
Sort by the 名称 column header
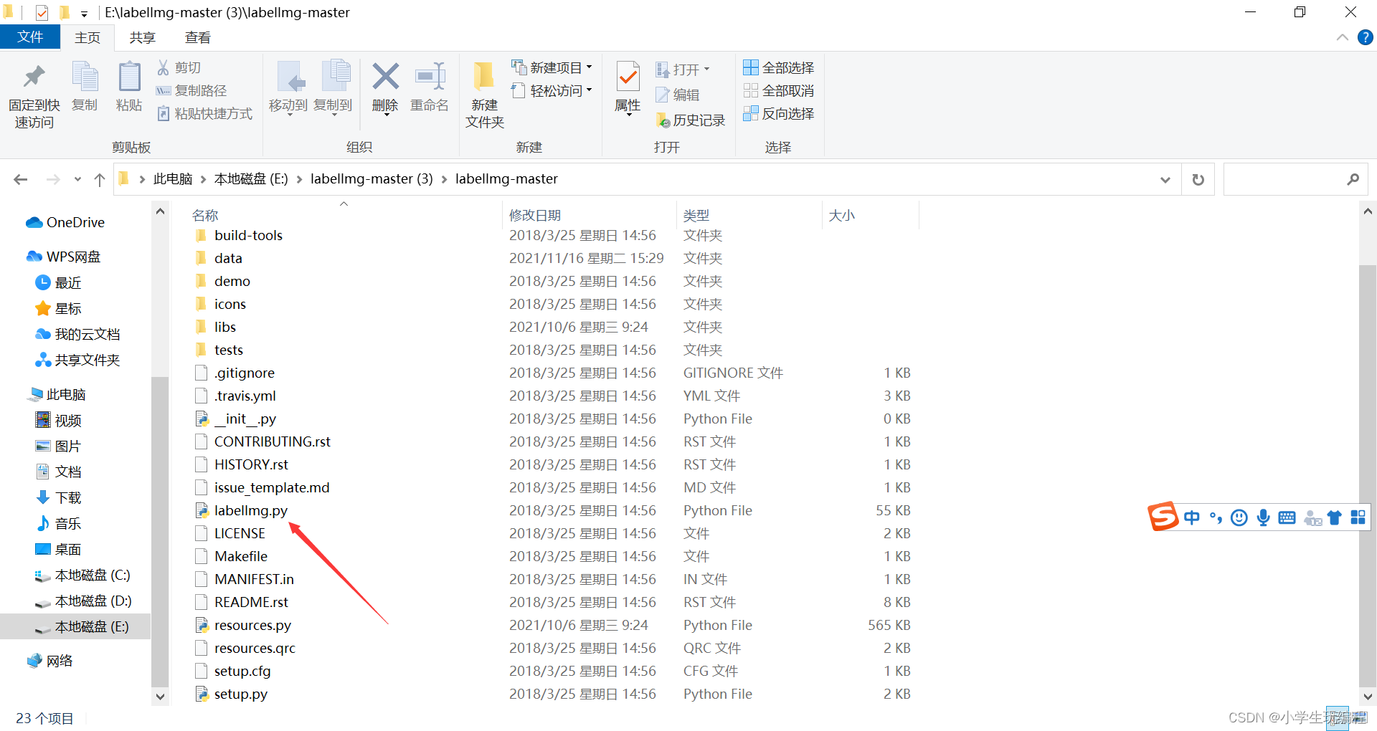tap(205, 215)
